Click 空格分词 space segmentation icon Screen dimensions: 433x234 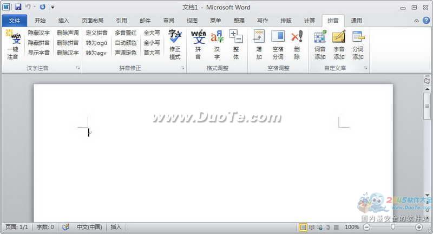click(278, 43)
